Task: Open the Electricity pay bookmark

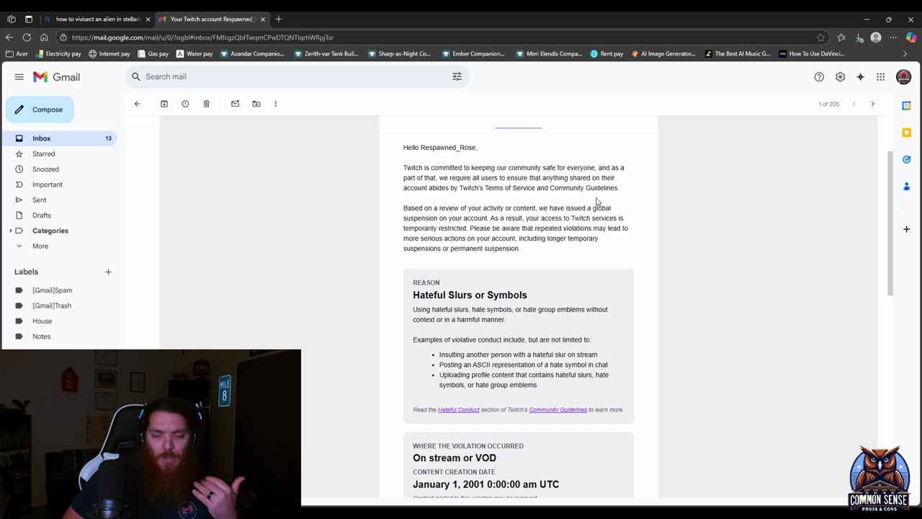Action: (58, 53)
